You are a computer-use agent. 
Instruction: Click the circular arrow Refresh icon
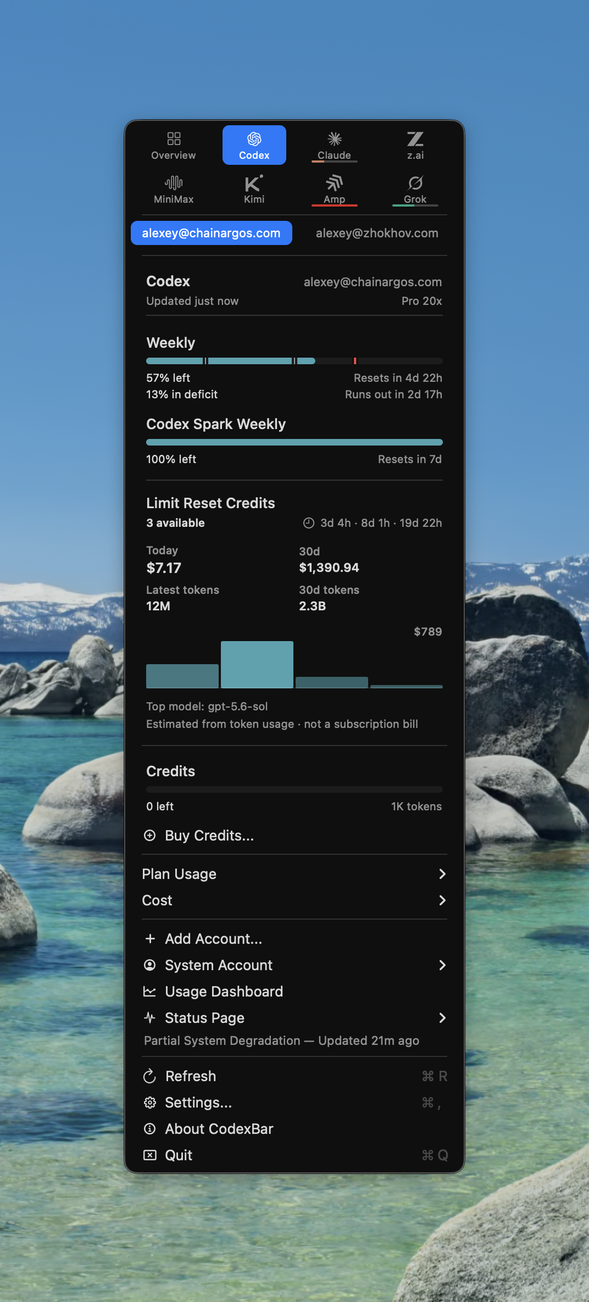(149, 1076)
